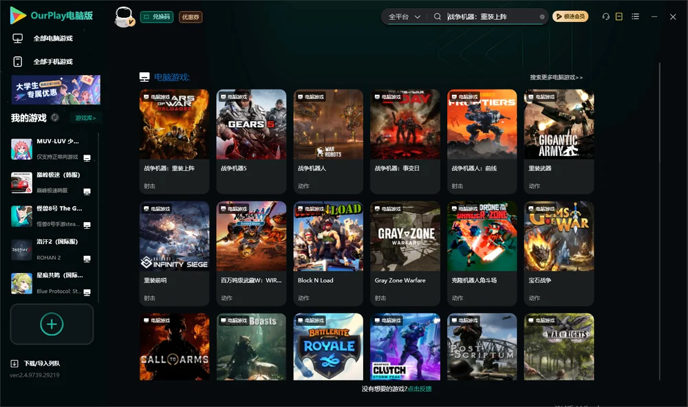
Task: Open 下载/导入列队 download queue
Action: [x=42, y=364]
